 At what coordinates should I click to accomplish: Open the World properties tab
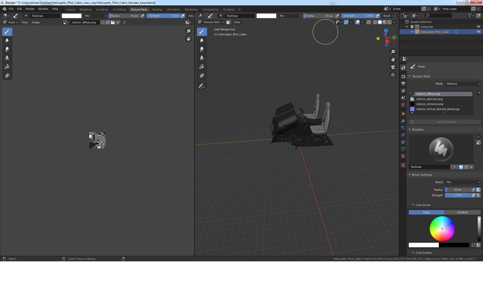pyautogui.click(x=403, y=105)
